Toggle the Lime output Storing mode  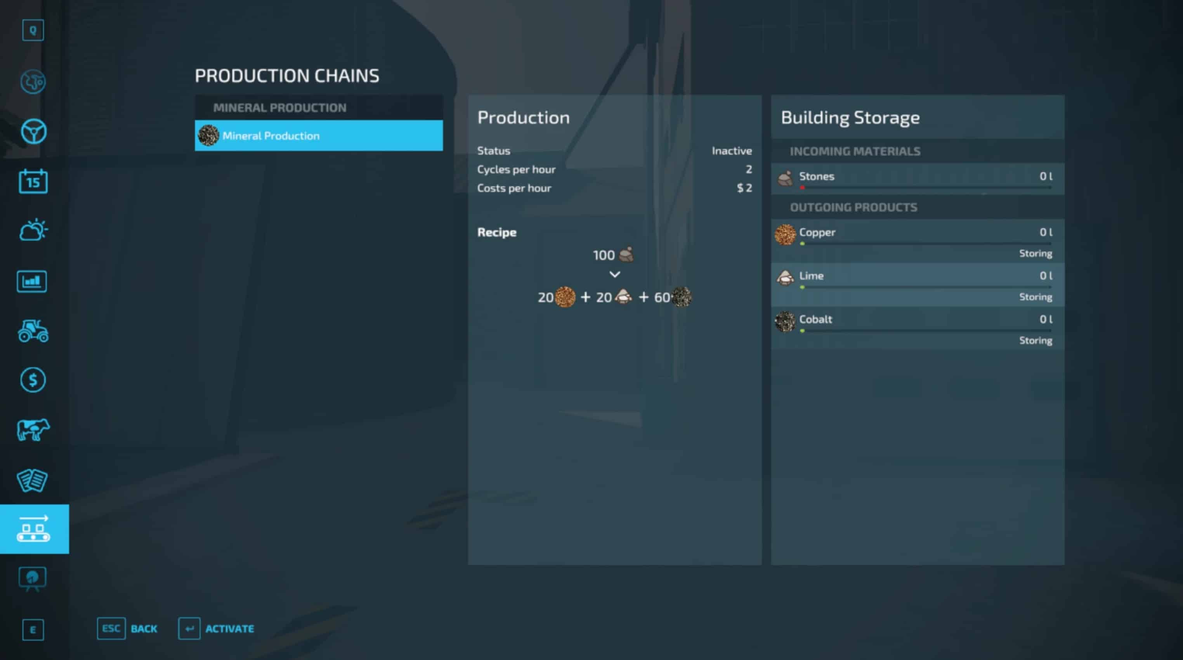[1035, 297]
